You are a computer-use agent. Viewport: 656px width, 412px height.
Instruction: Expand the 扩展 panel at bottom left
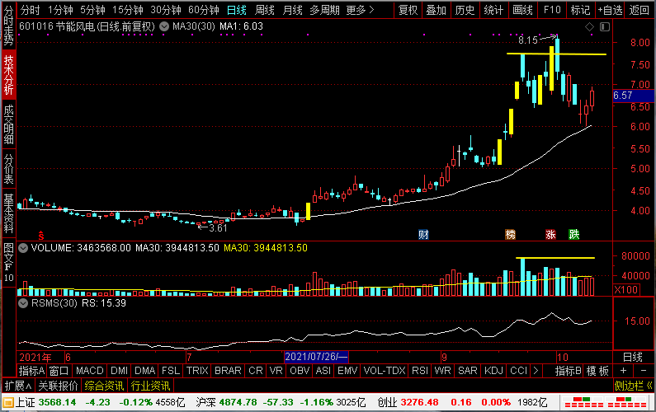click(15, 386)
